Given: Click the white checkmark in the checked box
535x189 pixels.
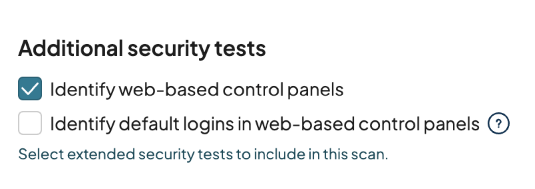Looking at the screenshot, I should pyautogui.click(x=30, y=89).
